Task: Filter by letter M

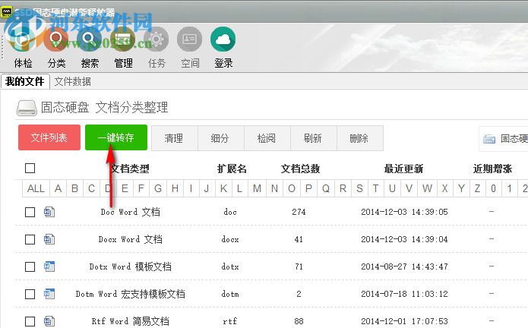Action: [x=257, y=188]
